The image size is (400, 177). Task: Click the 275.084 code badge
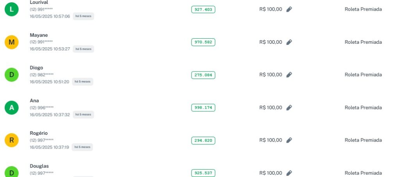203,75
